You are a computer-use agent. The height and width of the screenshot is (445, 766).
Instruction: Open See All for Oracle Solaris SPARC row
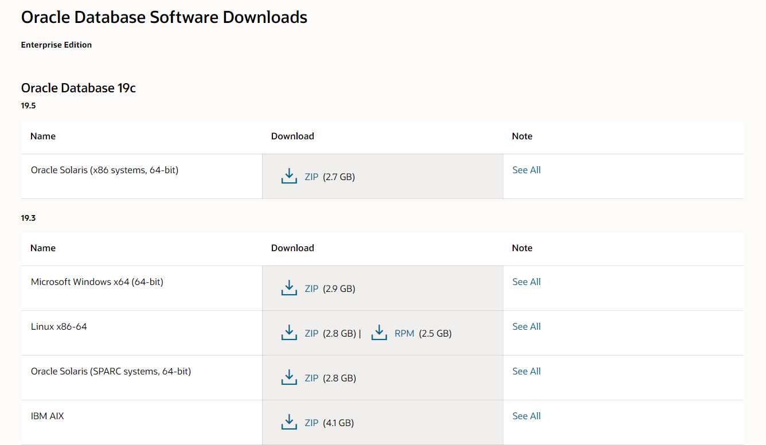tap(526, 372)
